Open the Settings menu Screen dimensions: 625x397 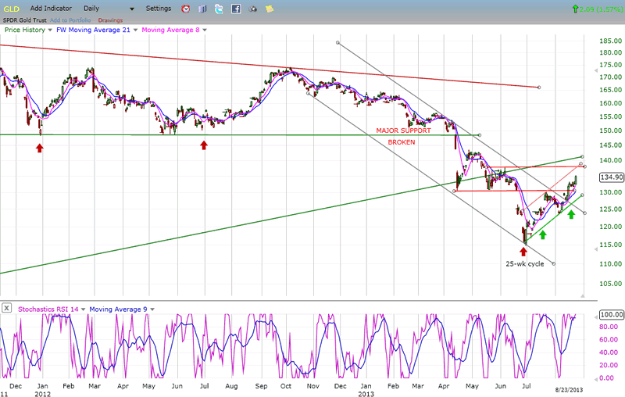[x=158, y=9]
